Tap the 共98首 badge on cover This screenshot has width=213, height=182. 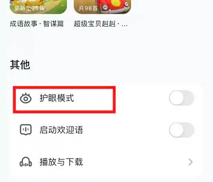pyautogui.click(x=88, y=8)
